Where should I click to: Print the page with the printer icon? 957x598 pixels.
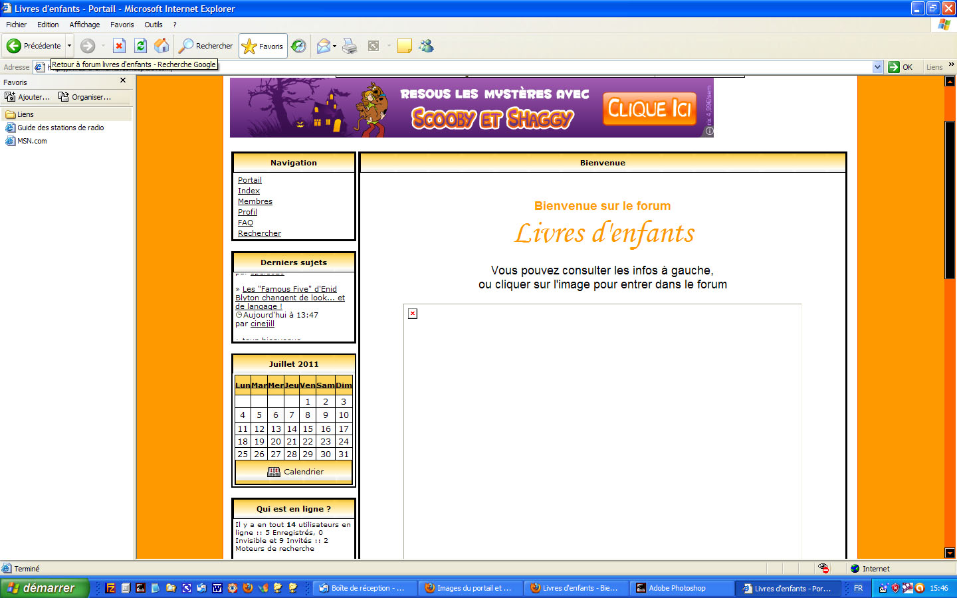coord(350,46)
